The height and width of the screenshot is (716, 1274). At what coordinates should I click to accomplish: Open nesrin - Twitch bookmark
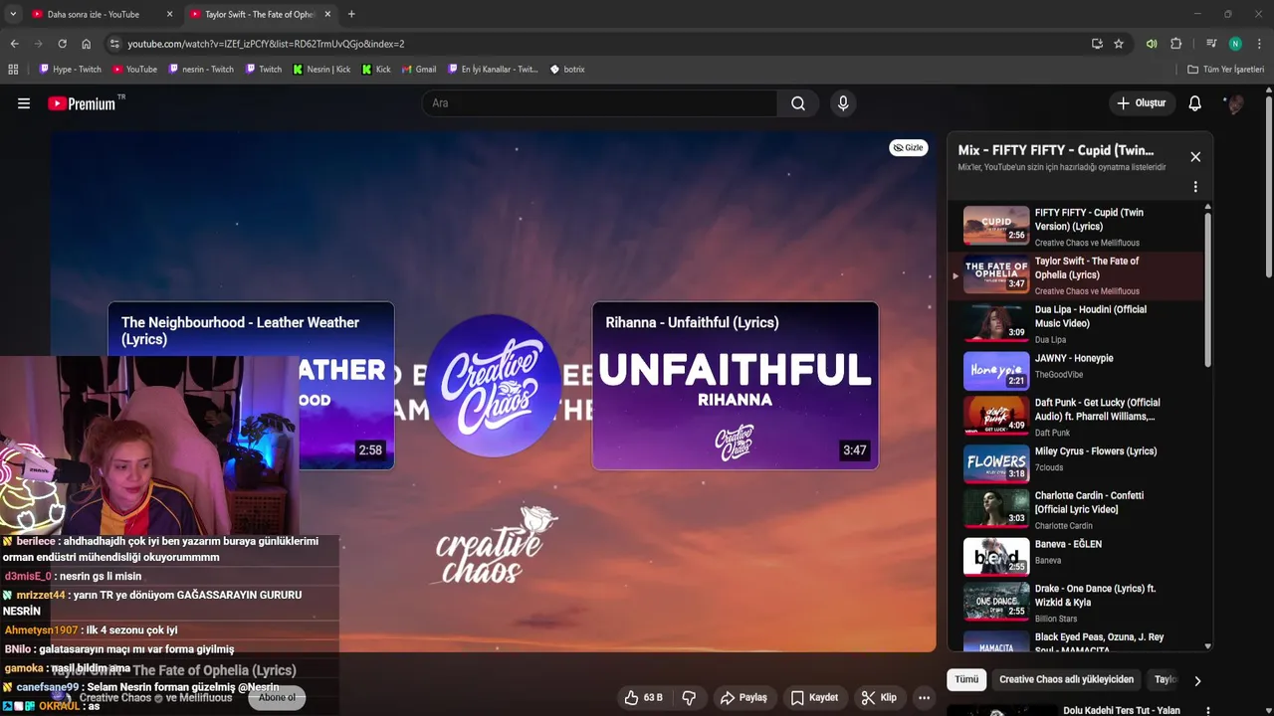pyautogui.click(x=201, y=70)
